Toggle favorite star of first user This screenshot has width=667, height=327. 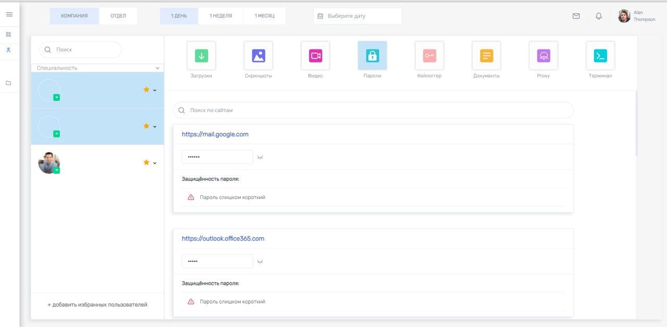click(146, 89)
